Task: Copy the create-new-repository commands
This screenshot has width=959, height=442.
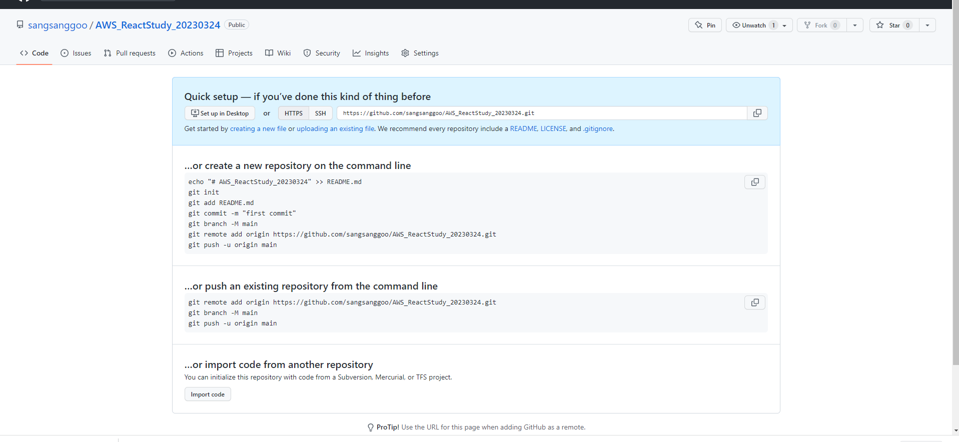Action: (755, 182)
